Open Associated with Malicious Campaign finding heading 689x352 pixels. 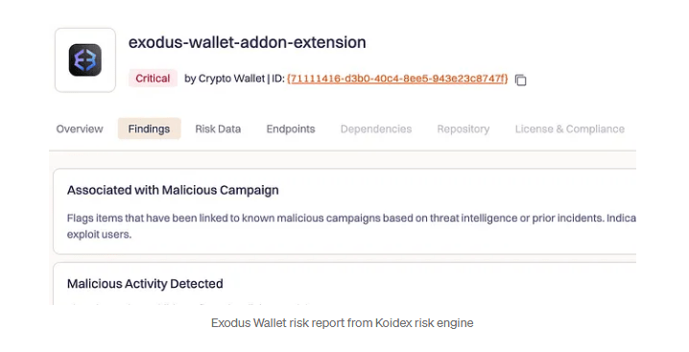point(173,190)
